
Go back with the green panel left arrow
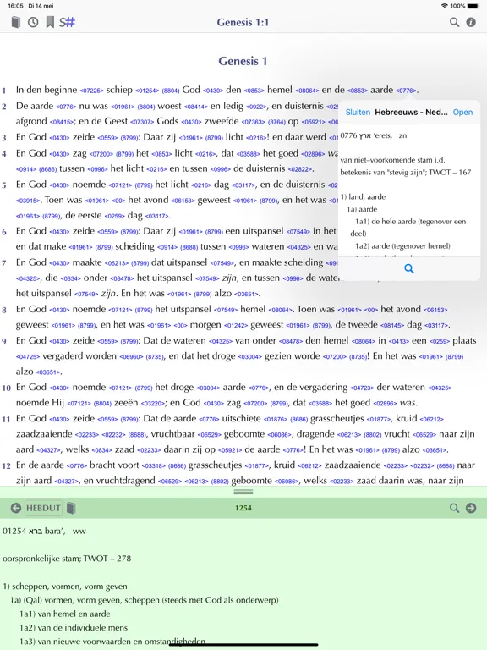[16, 508]
